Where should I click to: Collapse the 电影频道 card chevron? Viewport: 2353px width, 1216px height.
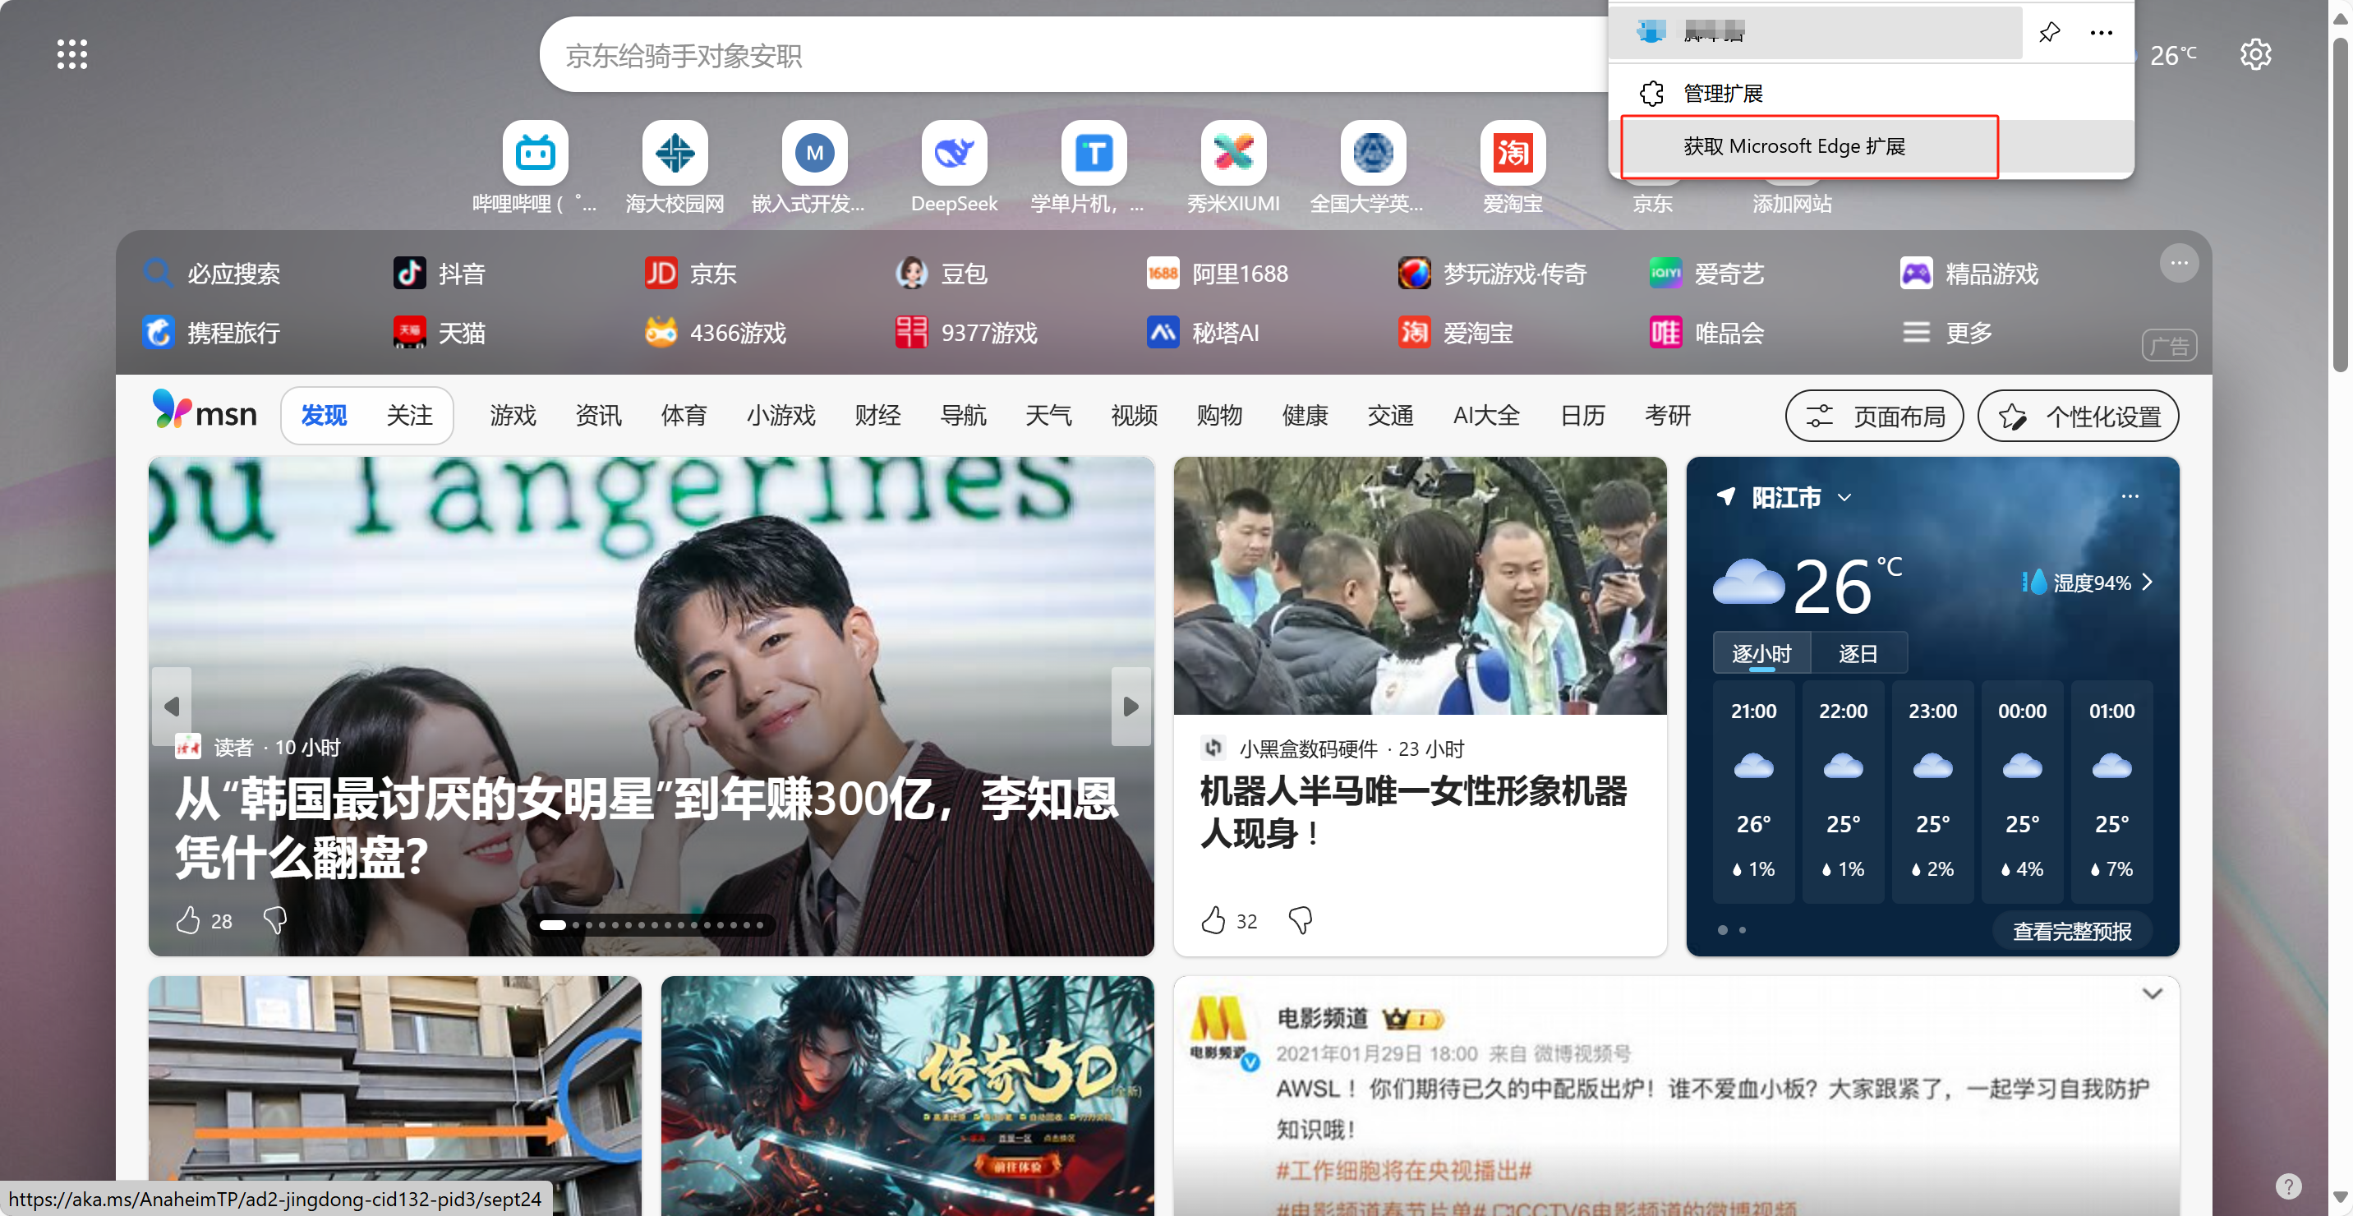[x=2152, y=993]
